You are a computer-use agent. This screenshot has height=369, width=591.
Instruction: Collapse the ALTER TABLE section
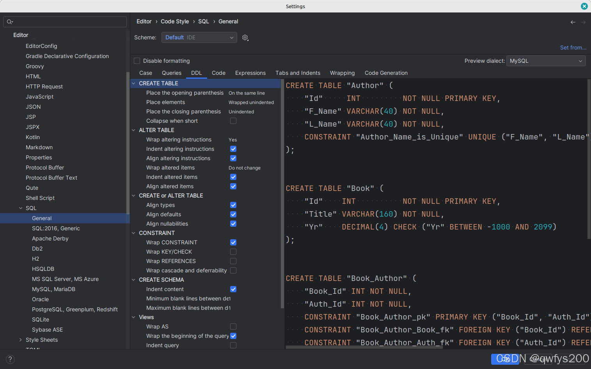[133, 130]
